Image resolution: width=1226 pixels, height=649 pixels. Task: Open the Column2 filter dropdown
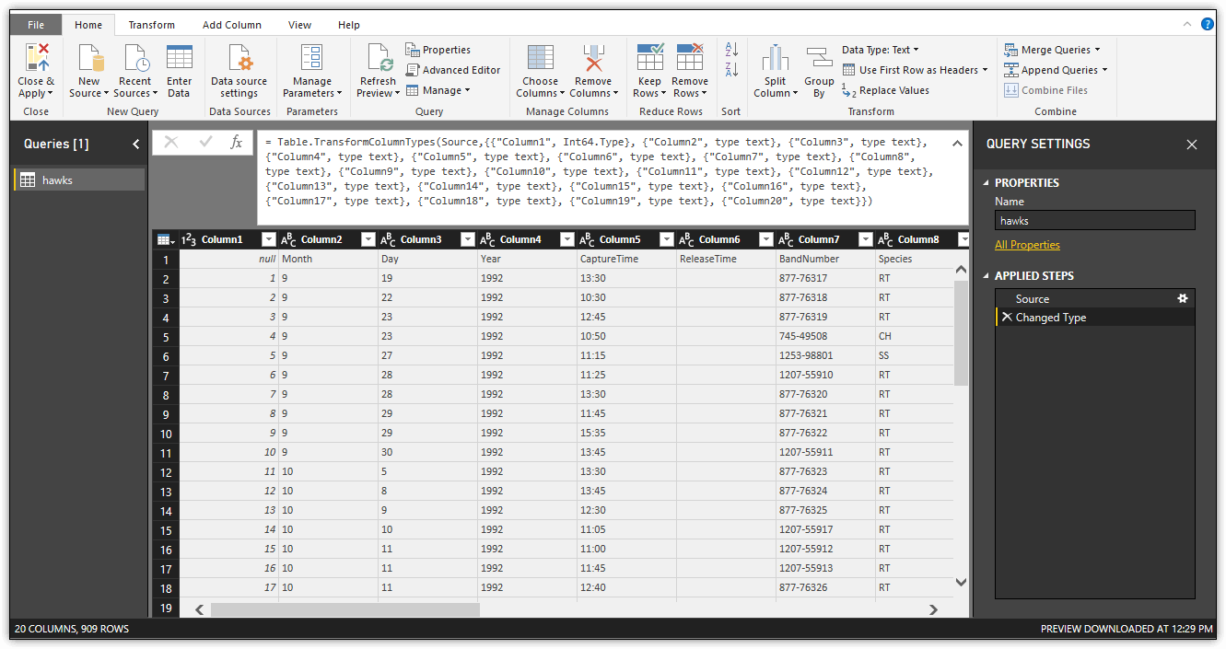pos(368,239)
